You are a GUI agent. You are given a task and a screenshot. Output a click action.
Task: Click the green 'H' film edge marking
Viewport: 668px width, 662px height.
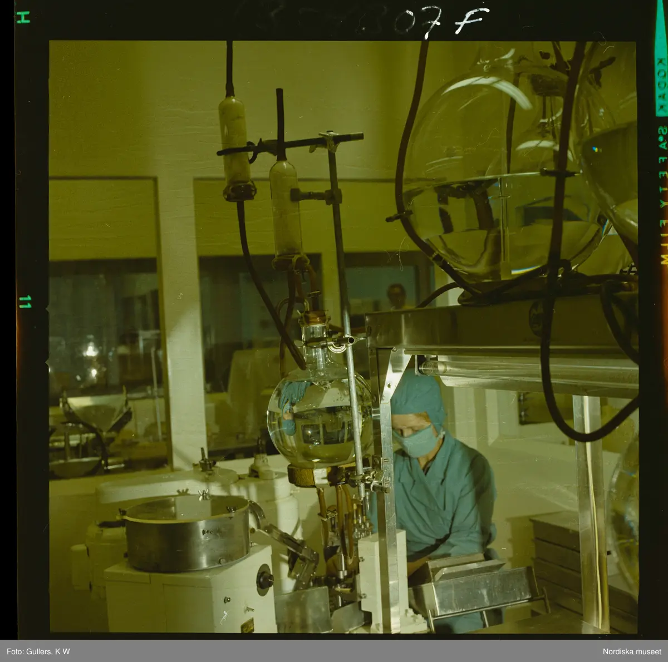23,17
